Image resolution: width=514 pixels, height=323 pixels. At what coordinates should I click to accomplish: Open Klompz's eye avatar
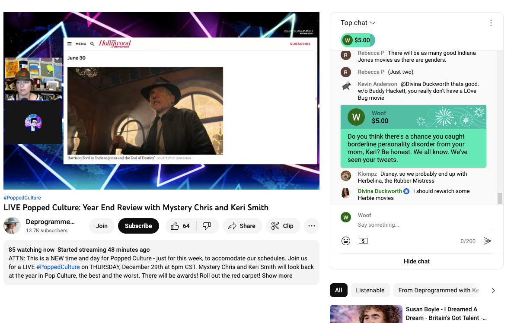346,176
